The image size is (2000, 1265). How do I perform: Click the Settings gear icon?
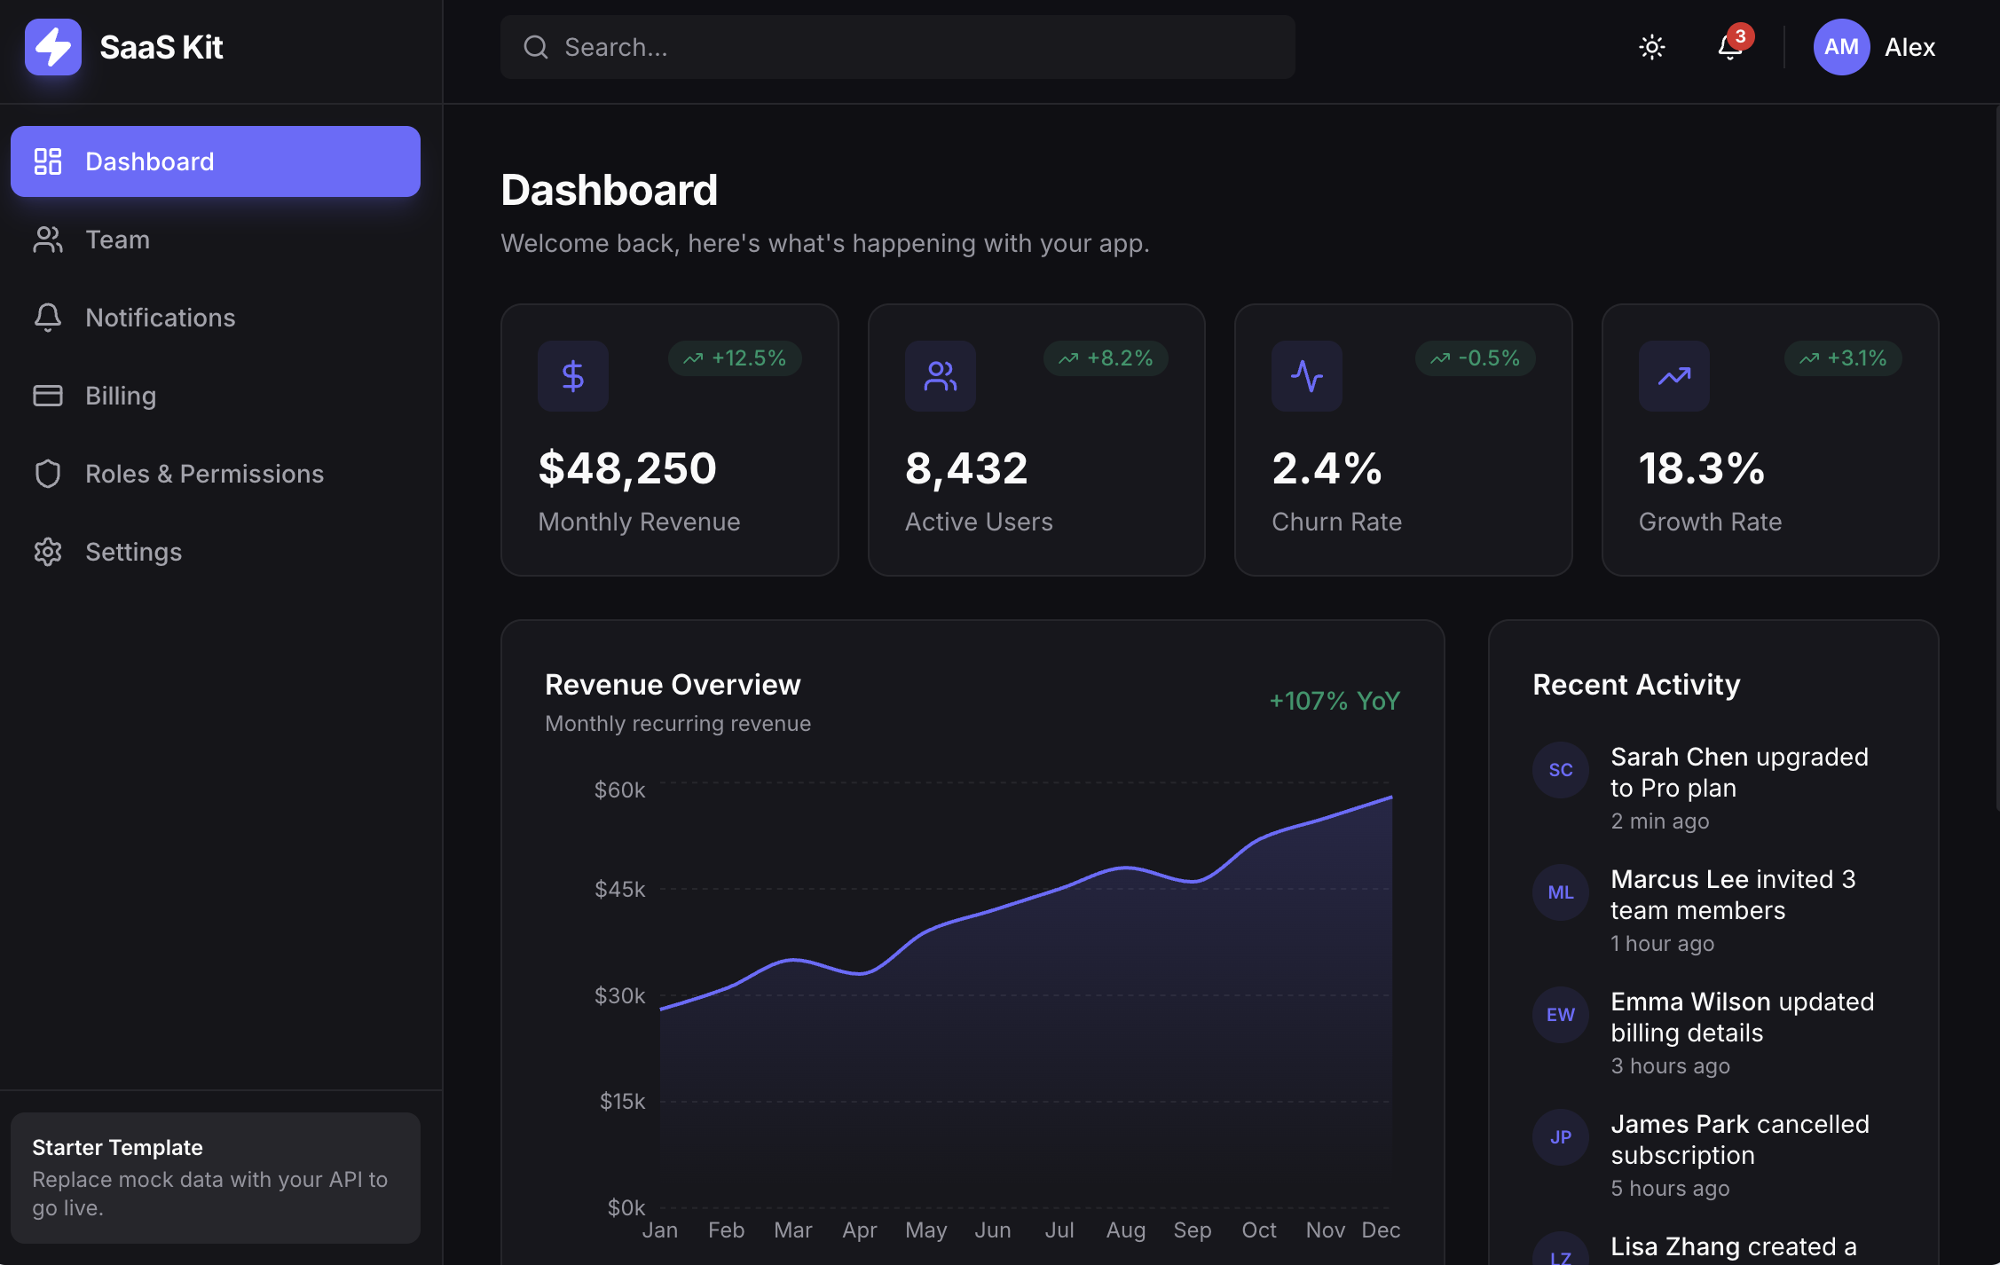point(48,552)
